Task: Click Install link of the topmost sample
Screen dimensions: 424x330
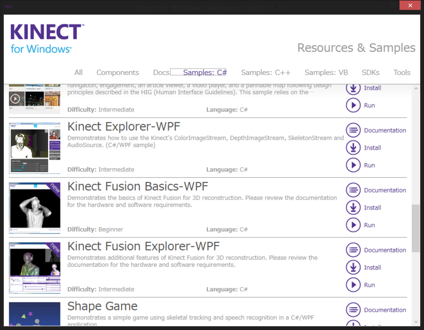Action: (373, 88)
